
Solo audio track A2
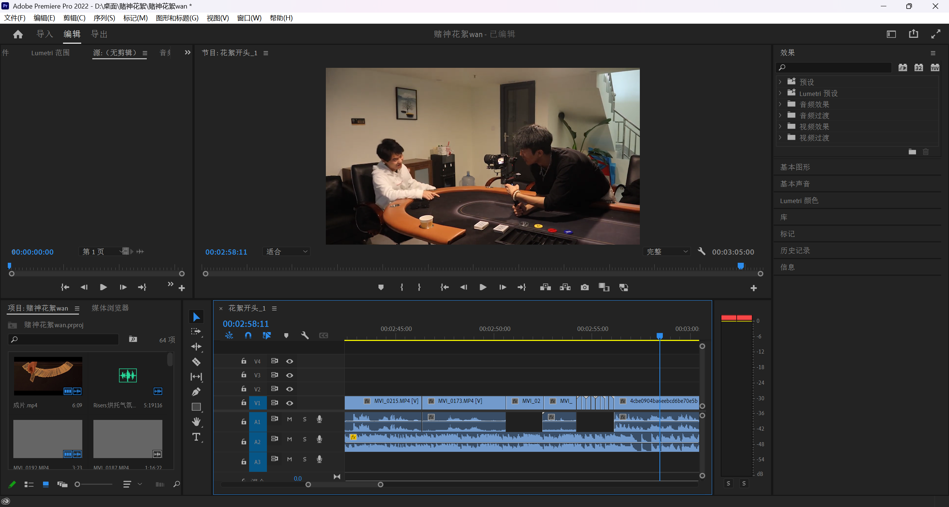pos(305,439)
